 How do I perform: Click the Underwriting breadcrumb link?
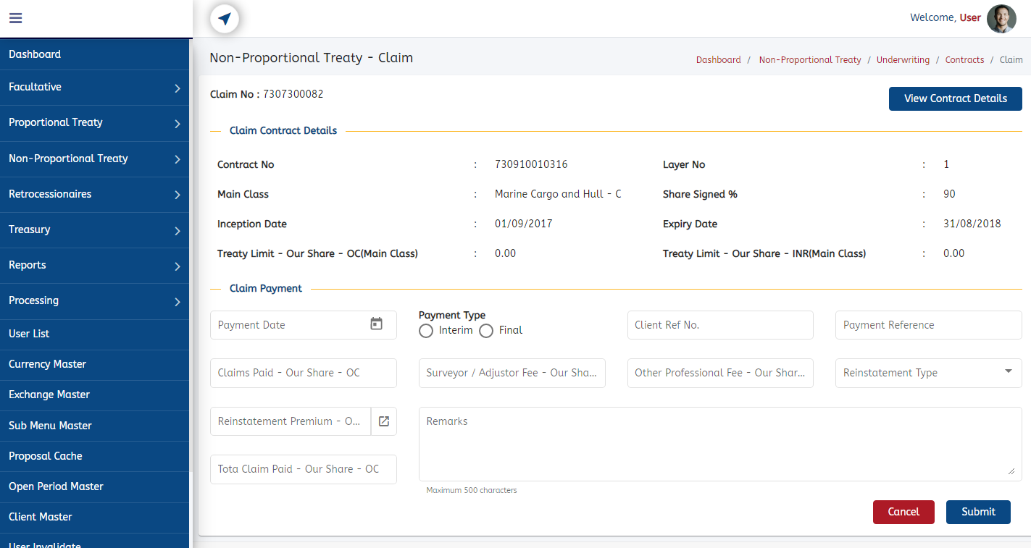[x=903, y=60]
